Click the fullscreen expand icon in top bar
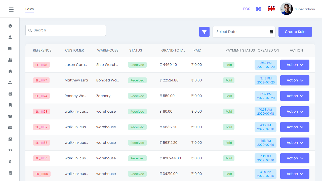322x181 pixels. point(258,9)
